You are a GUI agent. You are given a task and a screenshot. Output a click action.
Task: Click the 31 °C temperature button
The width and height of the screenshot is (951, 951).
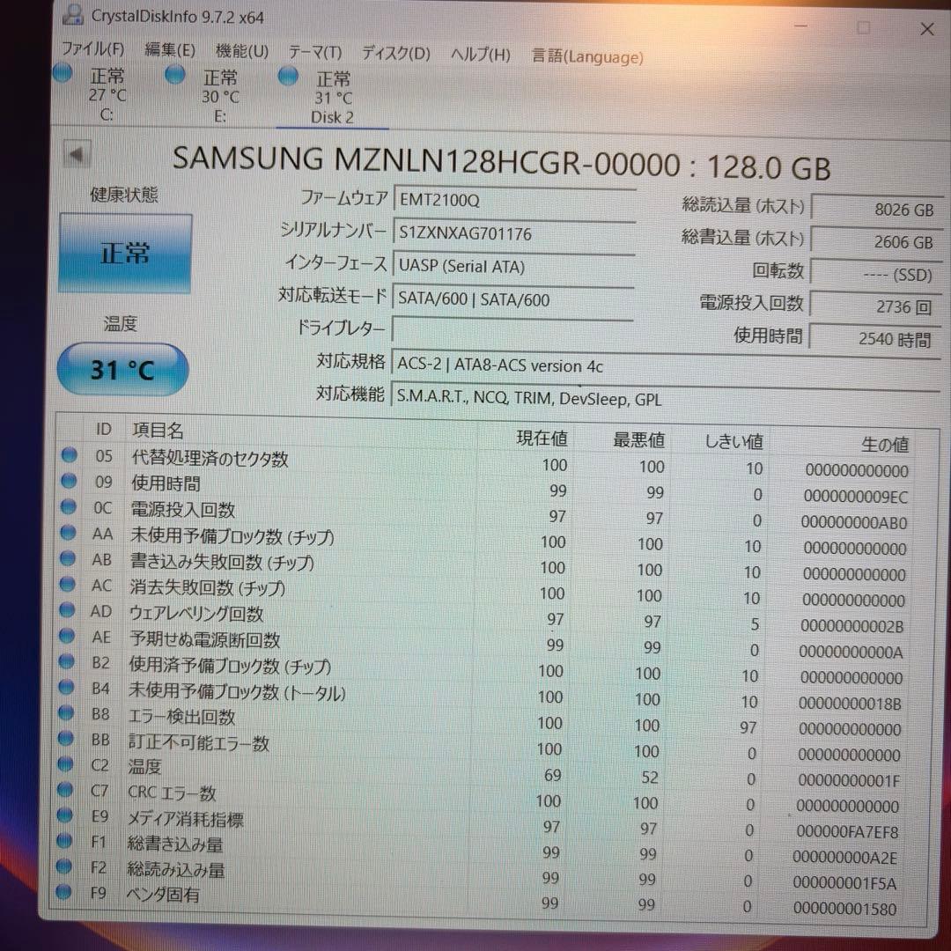pyautogui.click(x=123, y=369)
